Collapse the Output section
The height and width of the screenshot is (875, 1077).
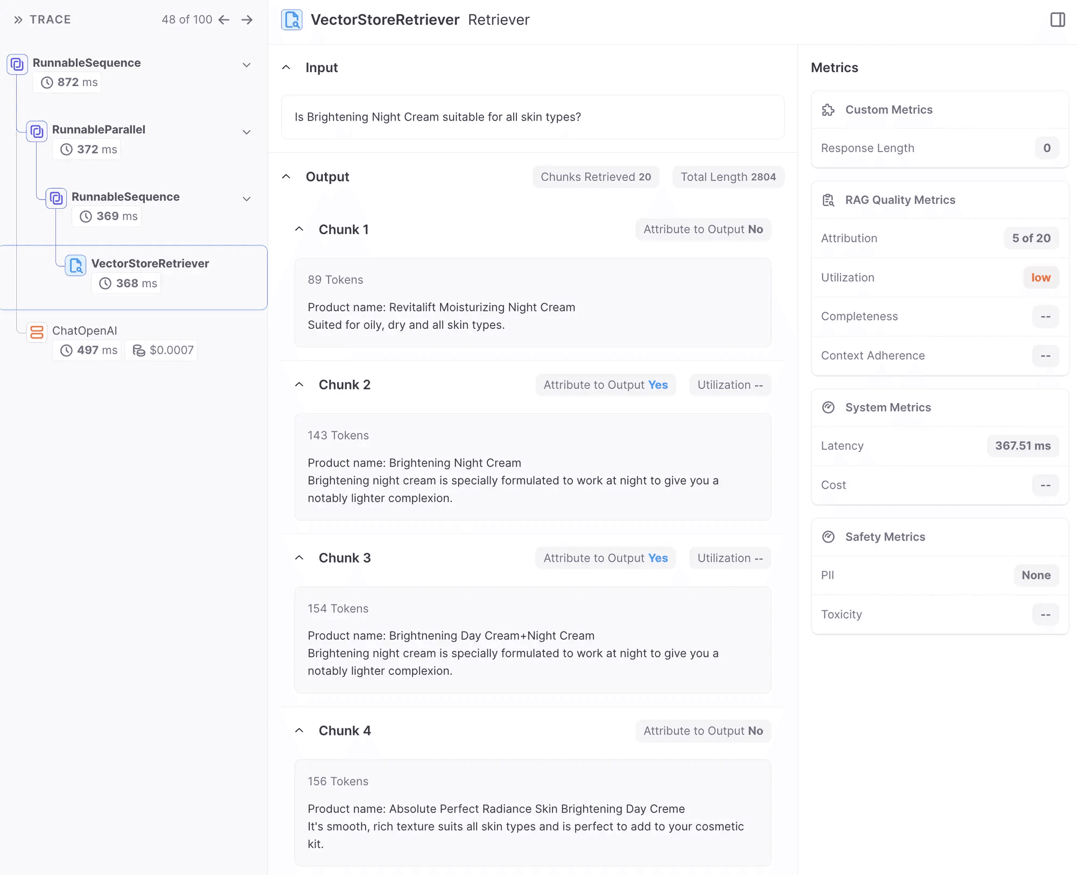(x=286, y=177)
